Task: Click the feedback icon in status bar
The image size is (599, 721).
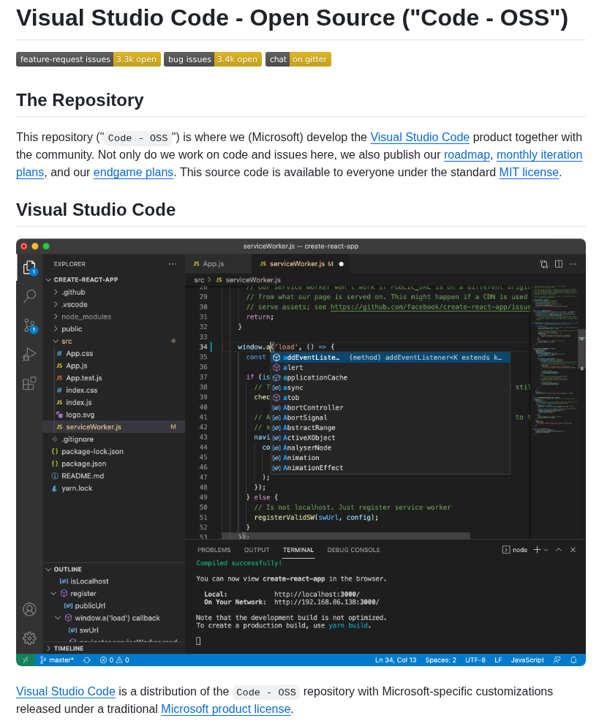Action: 557,660
